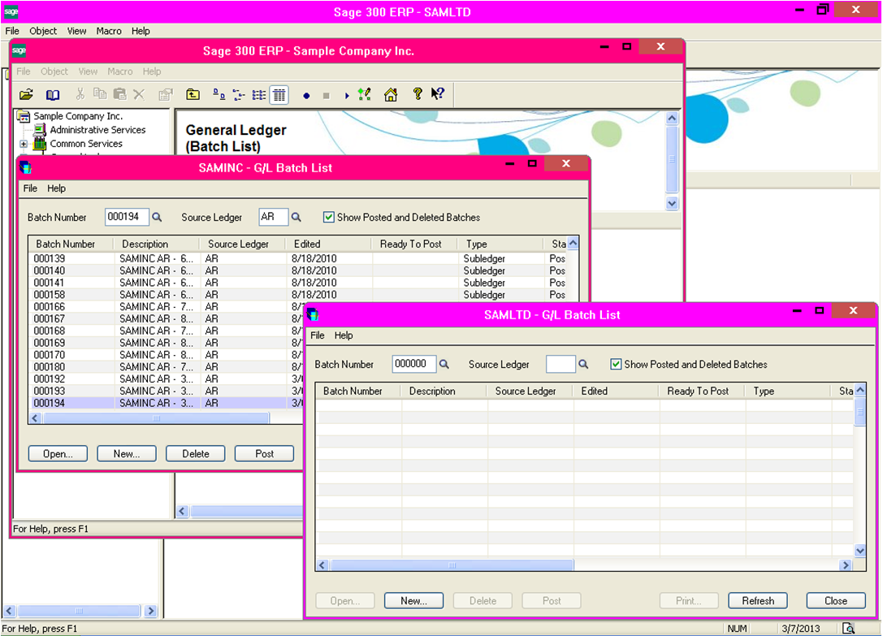Switch to Details view icon
The image size is (883, 636).
[x=279, y=95]
